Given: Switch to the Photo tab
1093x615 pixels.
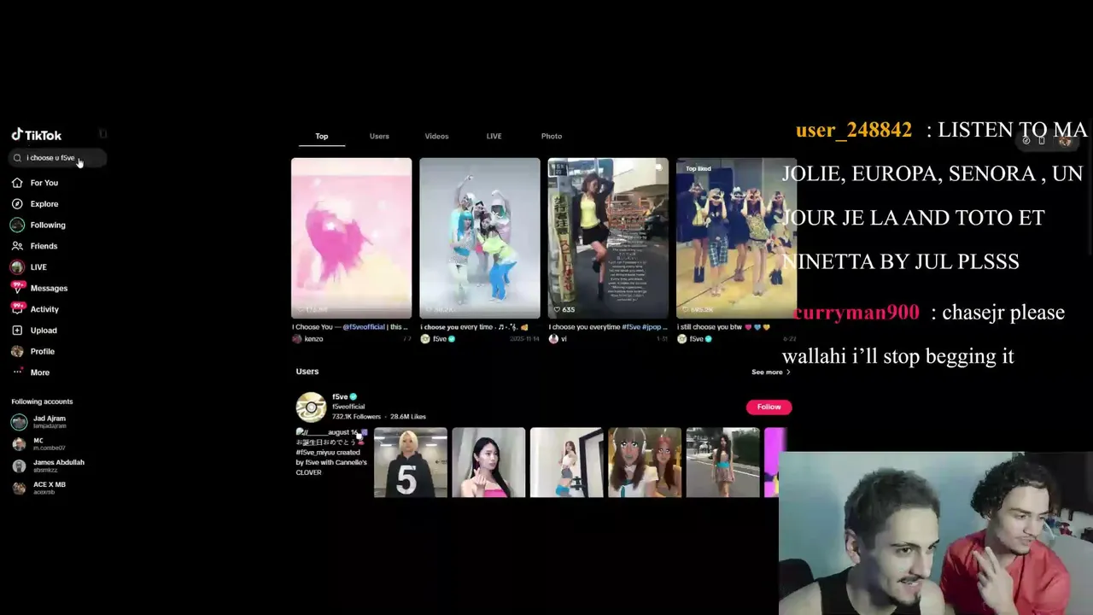Looking at the screenshot, I should tap(552, 137).
